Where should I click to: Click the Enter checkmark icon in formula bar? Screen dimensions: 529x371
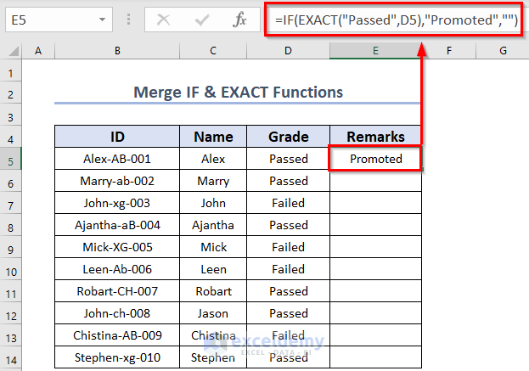coord(202,19)
